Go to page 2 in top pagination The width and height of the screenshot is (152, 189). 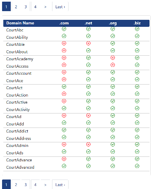16,7
